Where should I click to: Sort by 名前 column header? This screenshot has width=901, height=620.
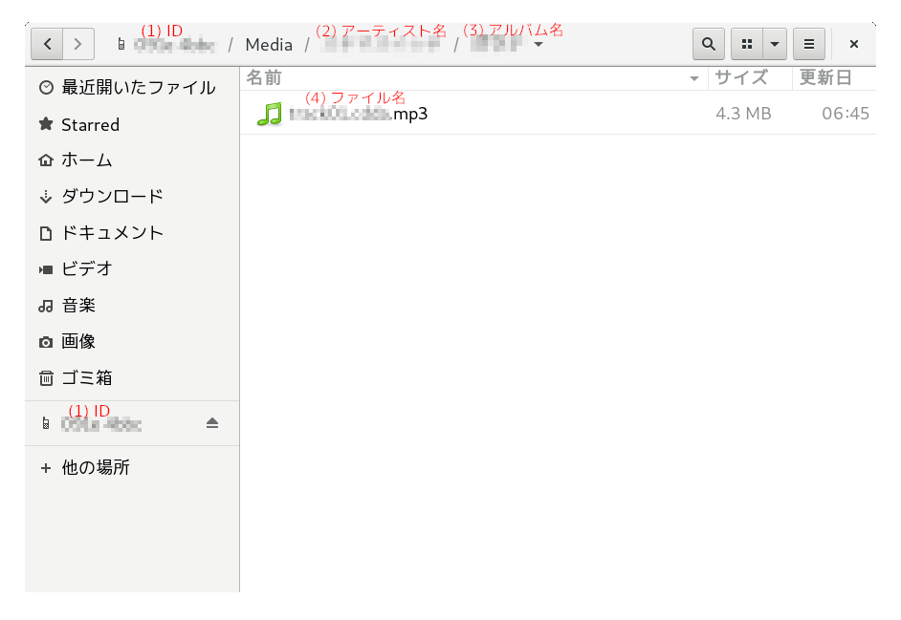(x=265, y=78)
